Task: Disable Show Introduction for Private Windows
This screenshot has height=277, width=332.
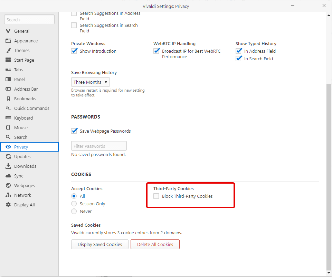Action: (x=74, y=51)
